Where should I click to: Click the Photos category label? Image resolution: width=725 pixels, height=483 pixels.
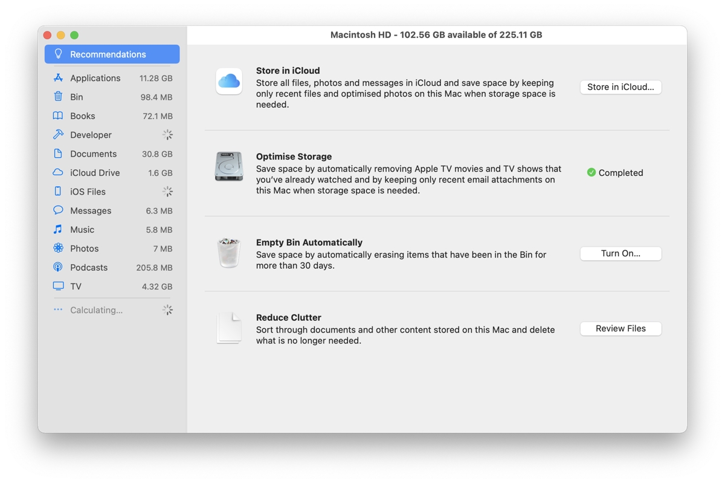tap(84, 248)
